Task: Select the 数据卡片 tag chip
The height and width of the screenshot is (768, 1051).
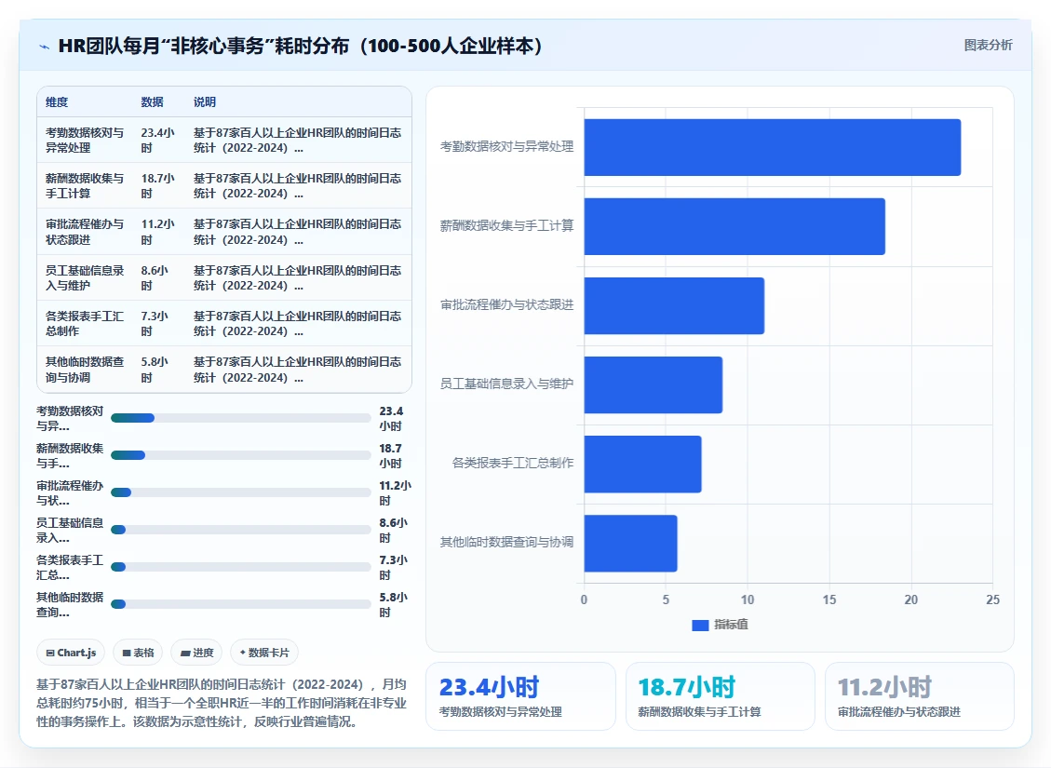Action: [x=264, y=653]
